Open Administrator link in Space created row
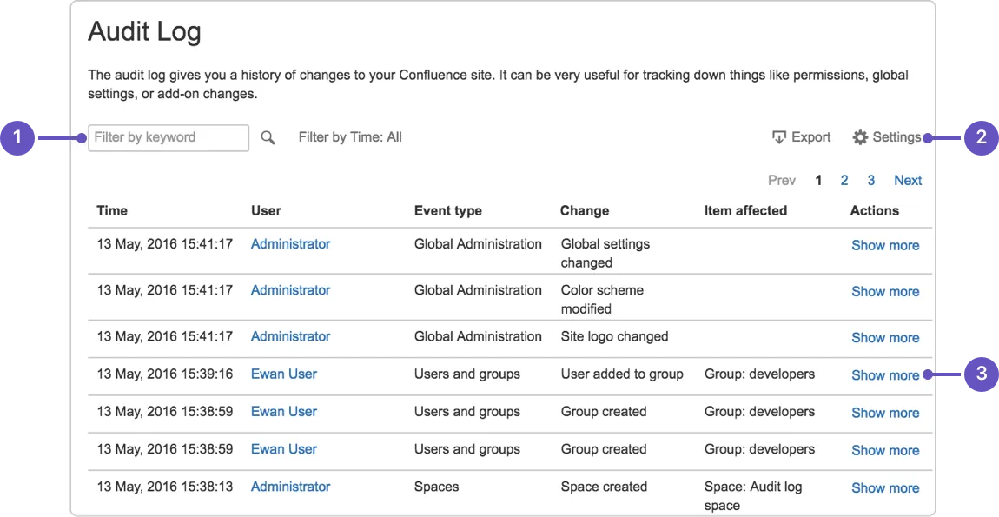This screenshot has height=517, width=999. 290,487
